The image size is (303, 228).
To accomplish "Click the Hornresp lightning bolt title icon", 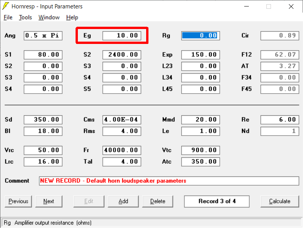I will click(x=6, y=6).
